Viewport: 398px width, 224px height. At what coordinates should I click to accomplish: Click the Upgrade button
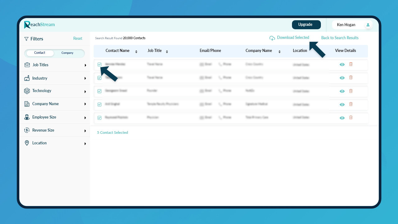pyautogui.click(x=306, y=25)
